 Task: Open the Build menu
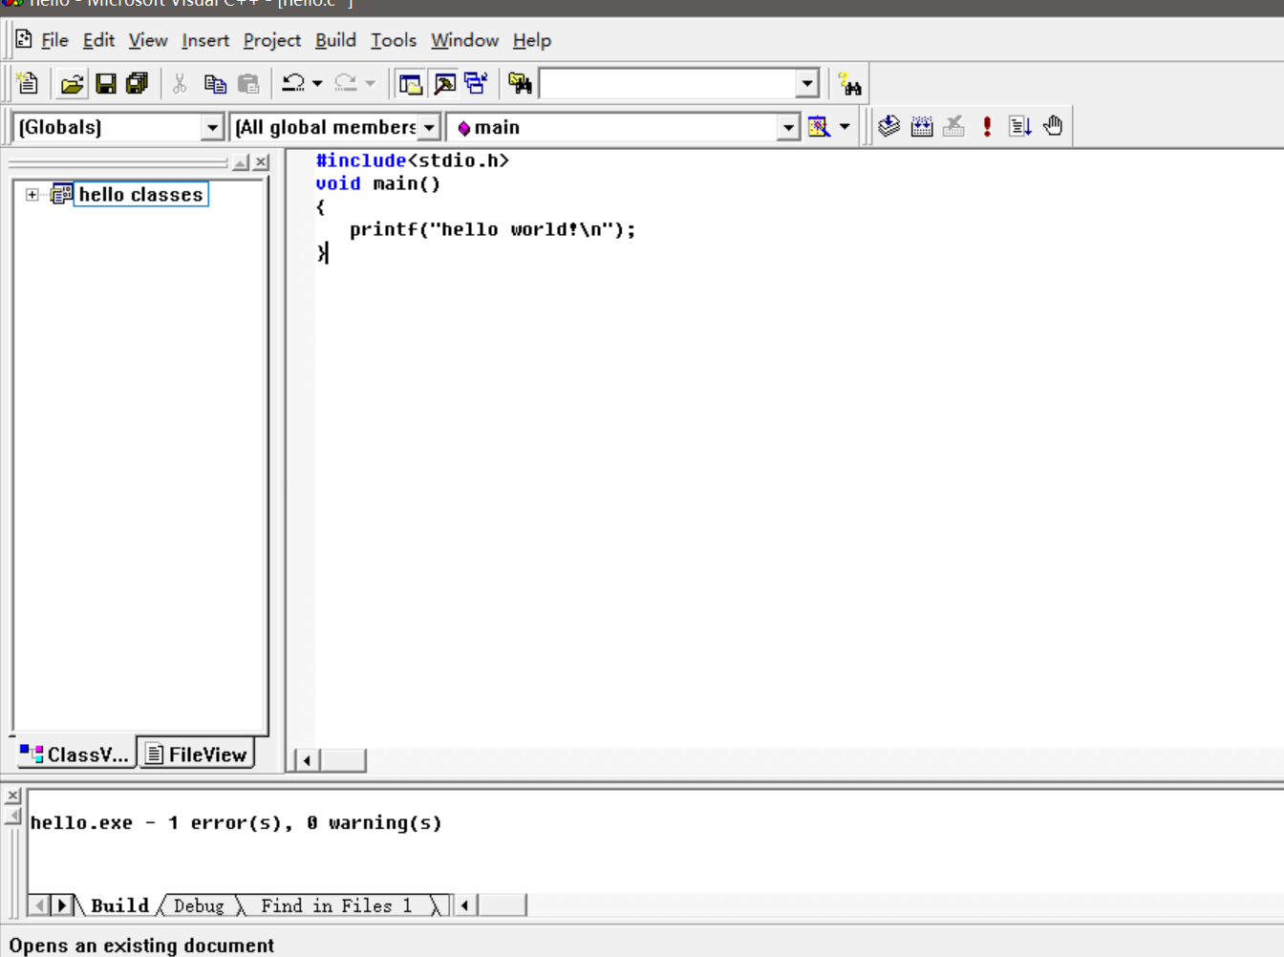335,40
